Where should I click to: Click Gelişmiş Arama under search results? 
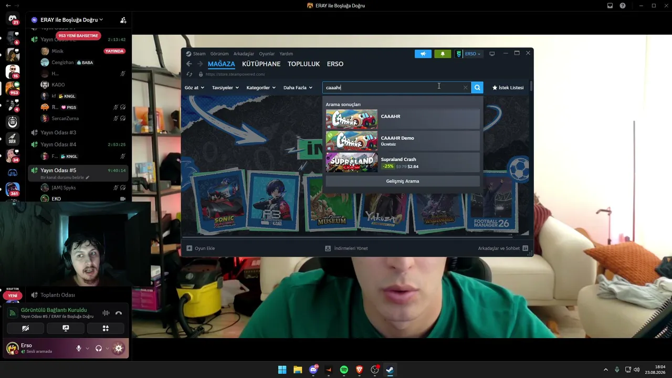coord(403,181)
